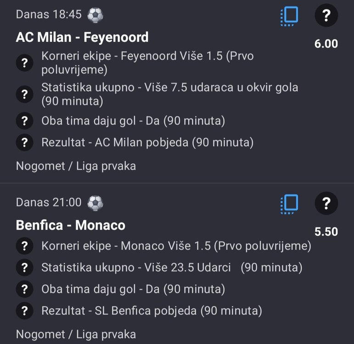The width and height of the screenshot is (354, 344).
Task: Click status icon for Monaco corners bet
Action: (24, 246)
